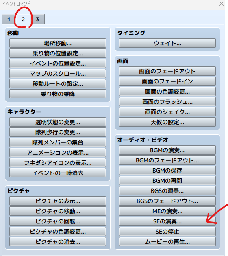The width and height of the screenshot is (228, 256).
Task: Click 画面のシェイク... button
Action: coord(167,112)
